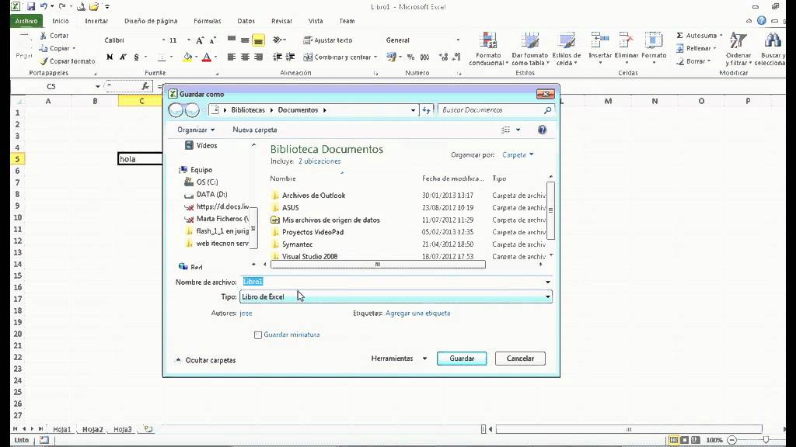Expand the Nombre de archivo dropdown arrow
Image resolution: width=796 pixels, height=447 pixels.
(x=548, y=282)
